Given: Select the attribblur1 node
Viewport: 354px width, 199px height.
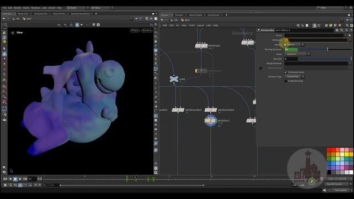Looking at the screenshot, I should 211,121.
